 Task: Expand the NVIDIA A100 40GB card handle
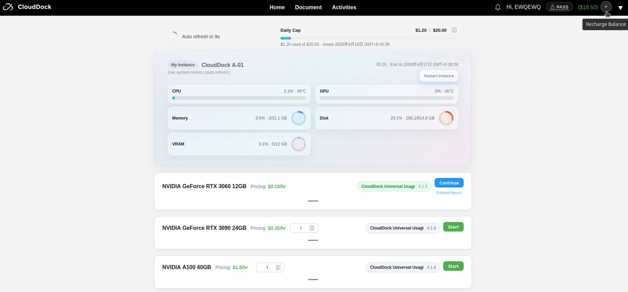pos(313,279)
